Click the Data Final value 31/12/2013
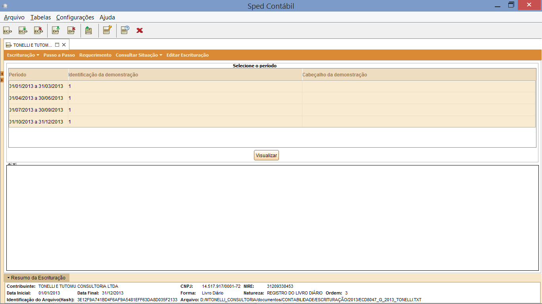 pos(113,293)
